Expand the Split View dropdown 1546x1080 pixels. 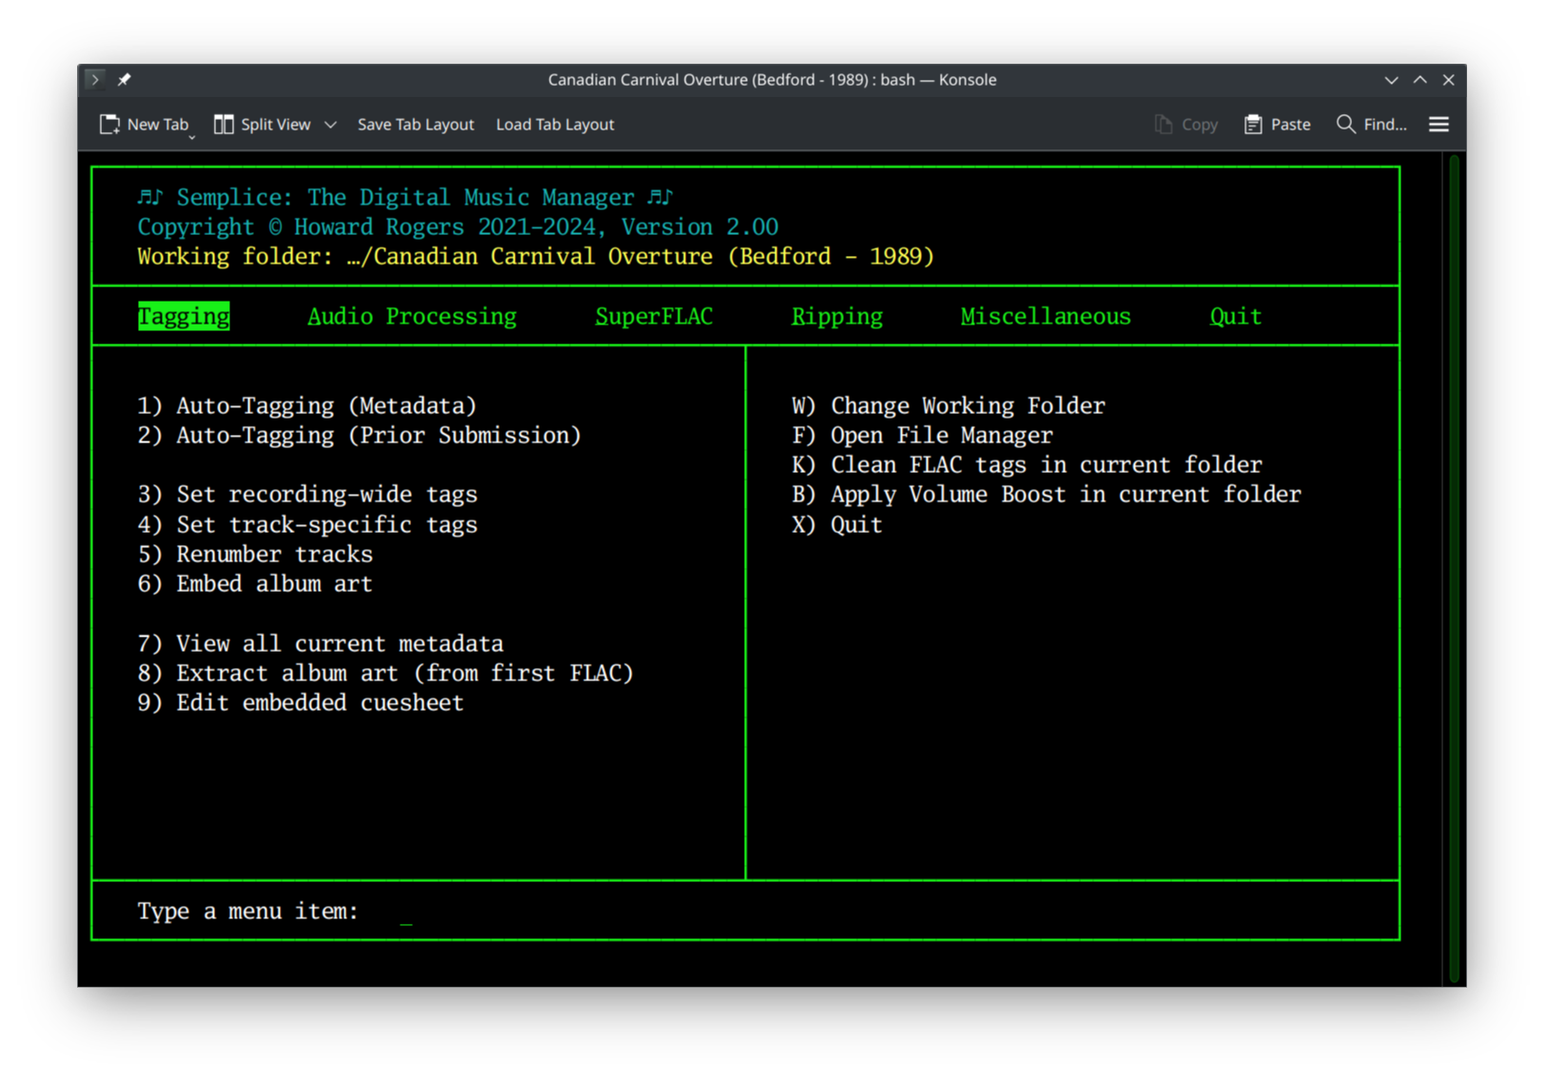coord(329,124)
